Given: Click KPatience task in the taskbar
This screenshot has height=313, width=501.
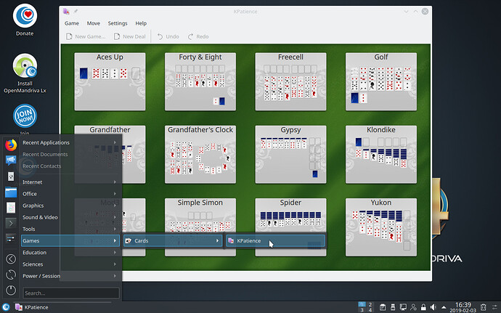Looking at the screenshot, I should (32, 307).
